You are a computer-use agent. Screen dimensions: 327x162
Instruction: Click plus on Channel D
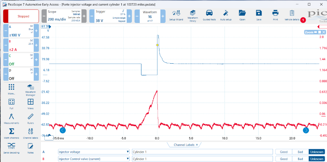point(36,74)
